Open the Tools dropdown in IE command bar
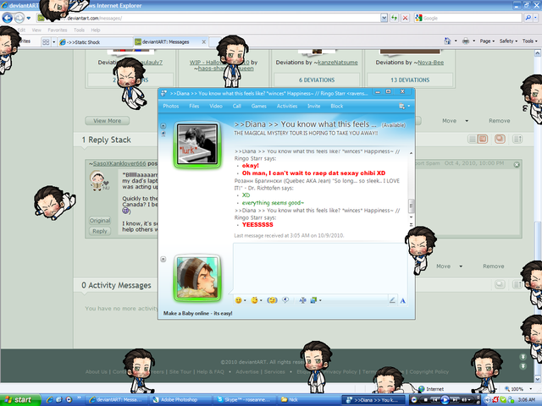This screenshot has height=406, width=542. pos(529,41)
